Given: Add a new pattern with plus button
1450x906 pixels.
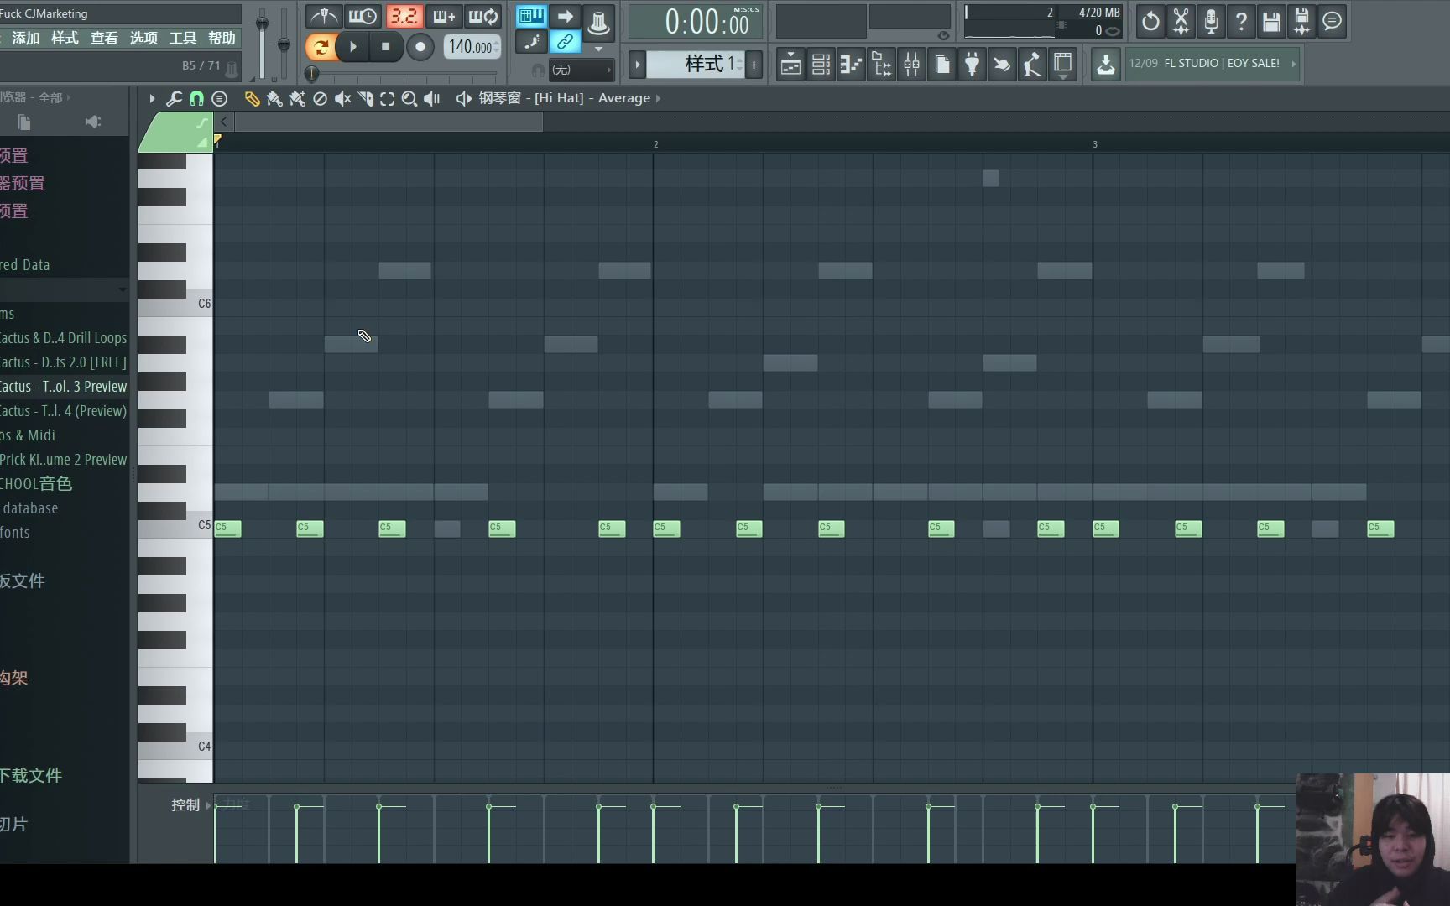Looking at the screenshot, I should (754, 65).
